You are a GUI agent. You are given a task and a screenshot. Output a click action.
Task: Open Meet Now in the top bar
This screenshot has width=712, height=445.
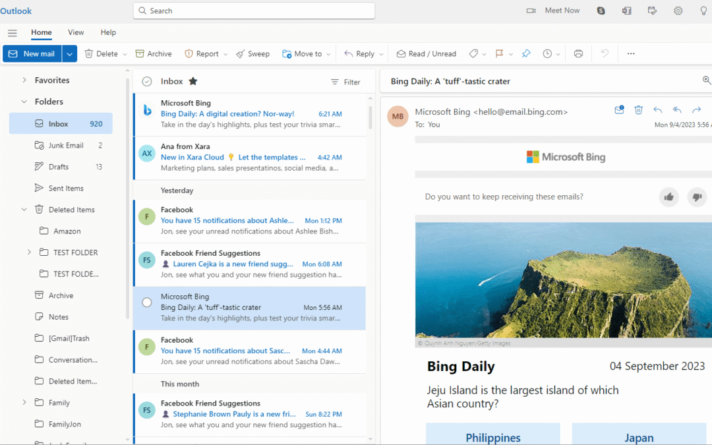pyautogui.click(x=562, y=11)
